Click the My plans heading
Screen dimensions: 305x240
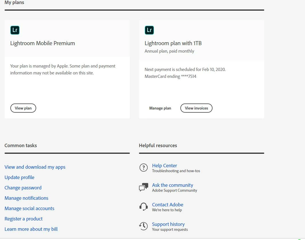(x=14, y=3)
